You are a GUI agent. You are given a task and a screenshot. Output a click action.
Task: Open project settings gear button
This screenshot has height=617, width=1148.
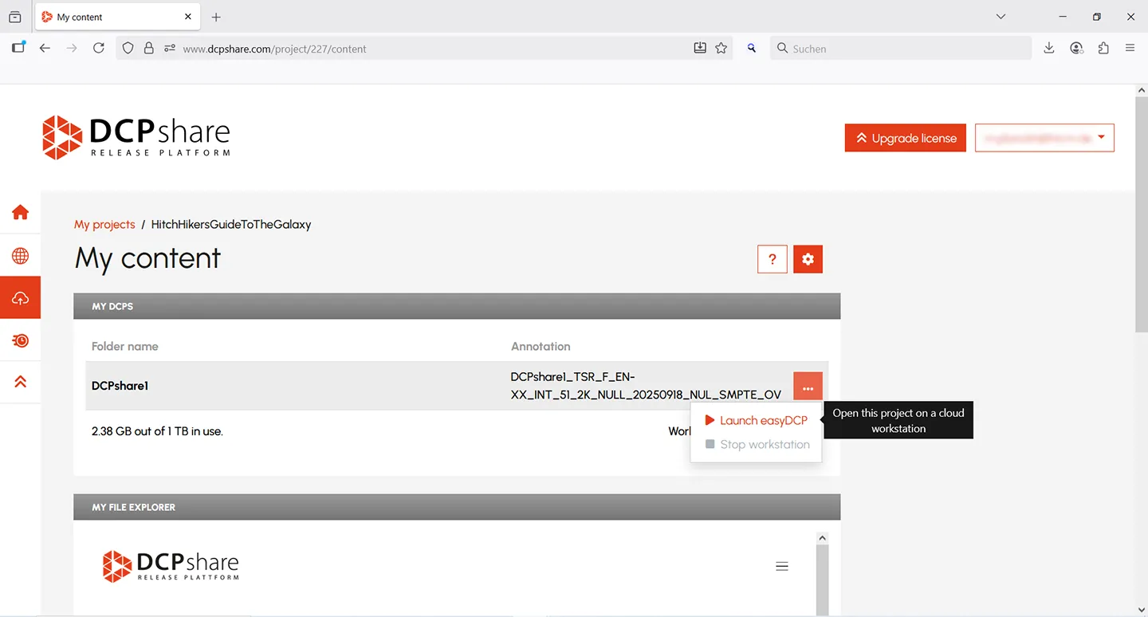pos(808,259)
